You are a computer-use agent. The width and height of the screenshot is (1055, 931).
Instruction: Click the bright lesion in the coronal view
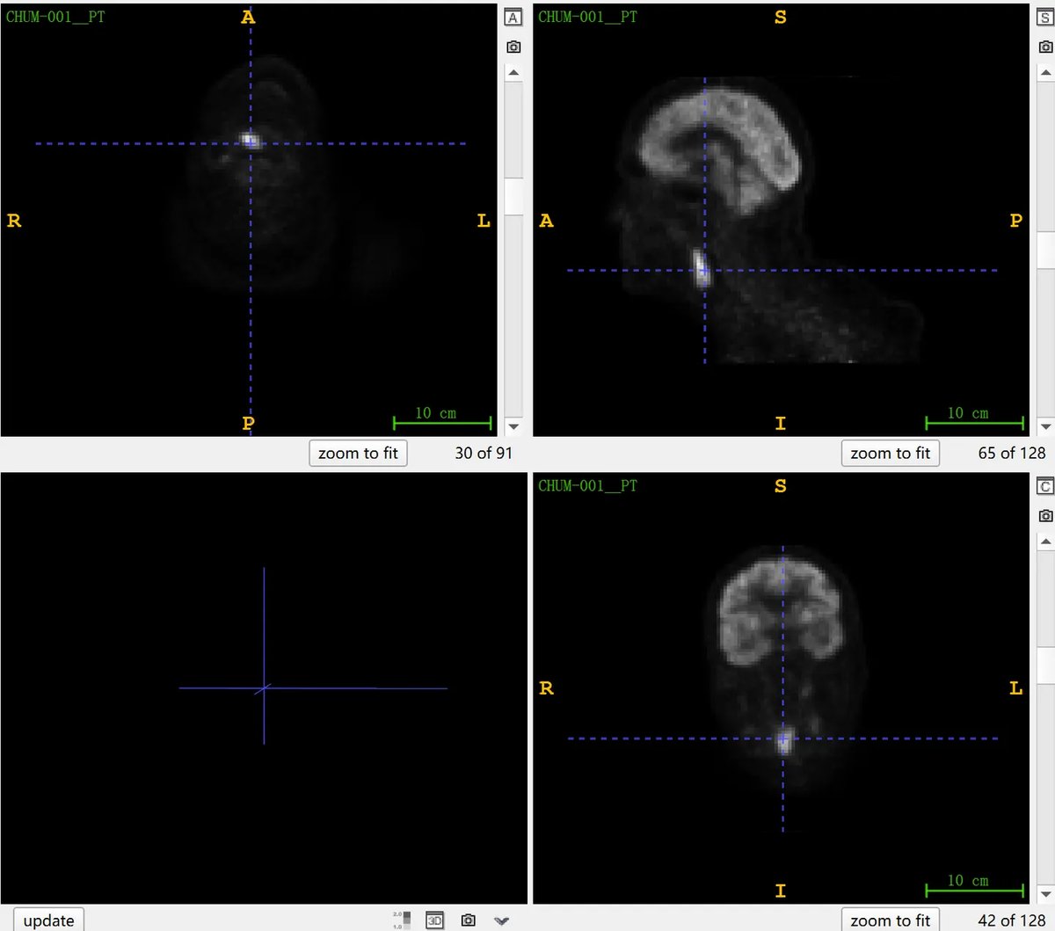click(x=784, y=740)
